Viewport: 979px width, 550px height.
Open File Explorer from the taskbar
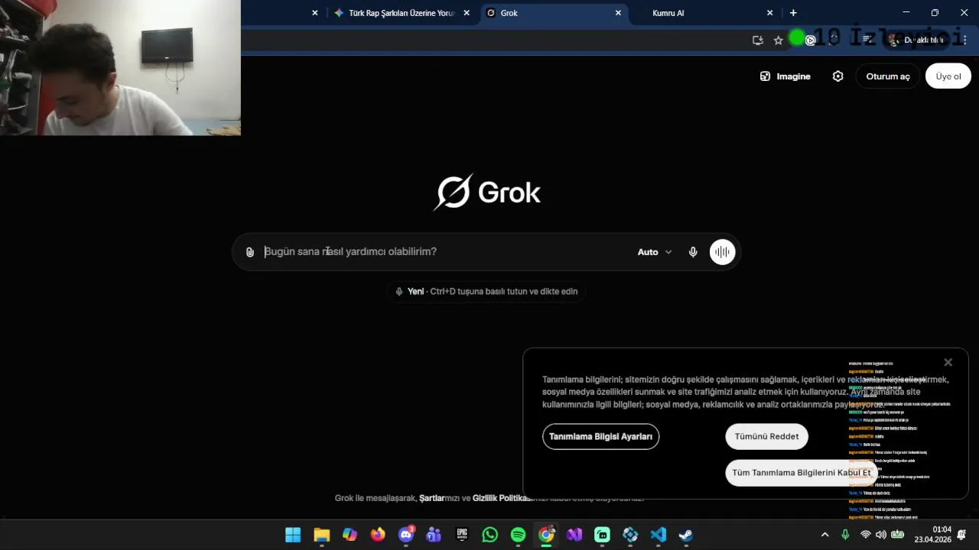click(x=321, y=535)
